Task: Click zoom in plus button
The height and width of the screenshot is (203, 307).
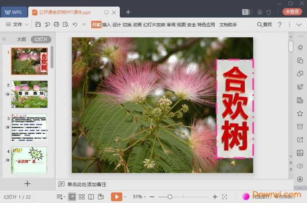Action: (215, 197)
